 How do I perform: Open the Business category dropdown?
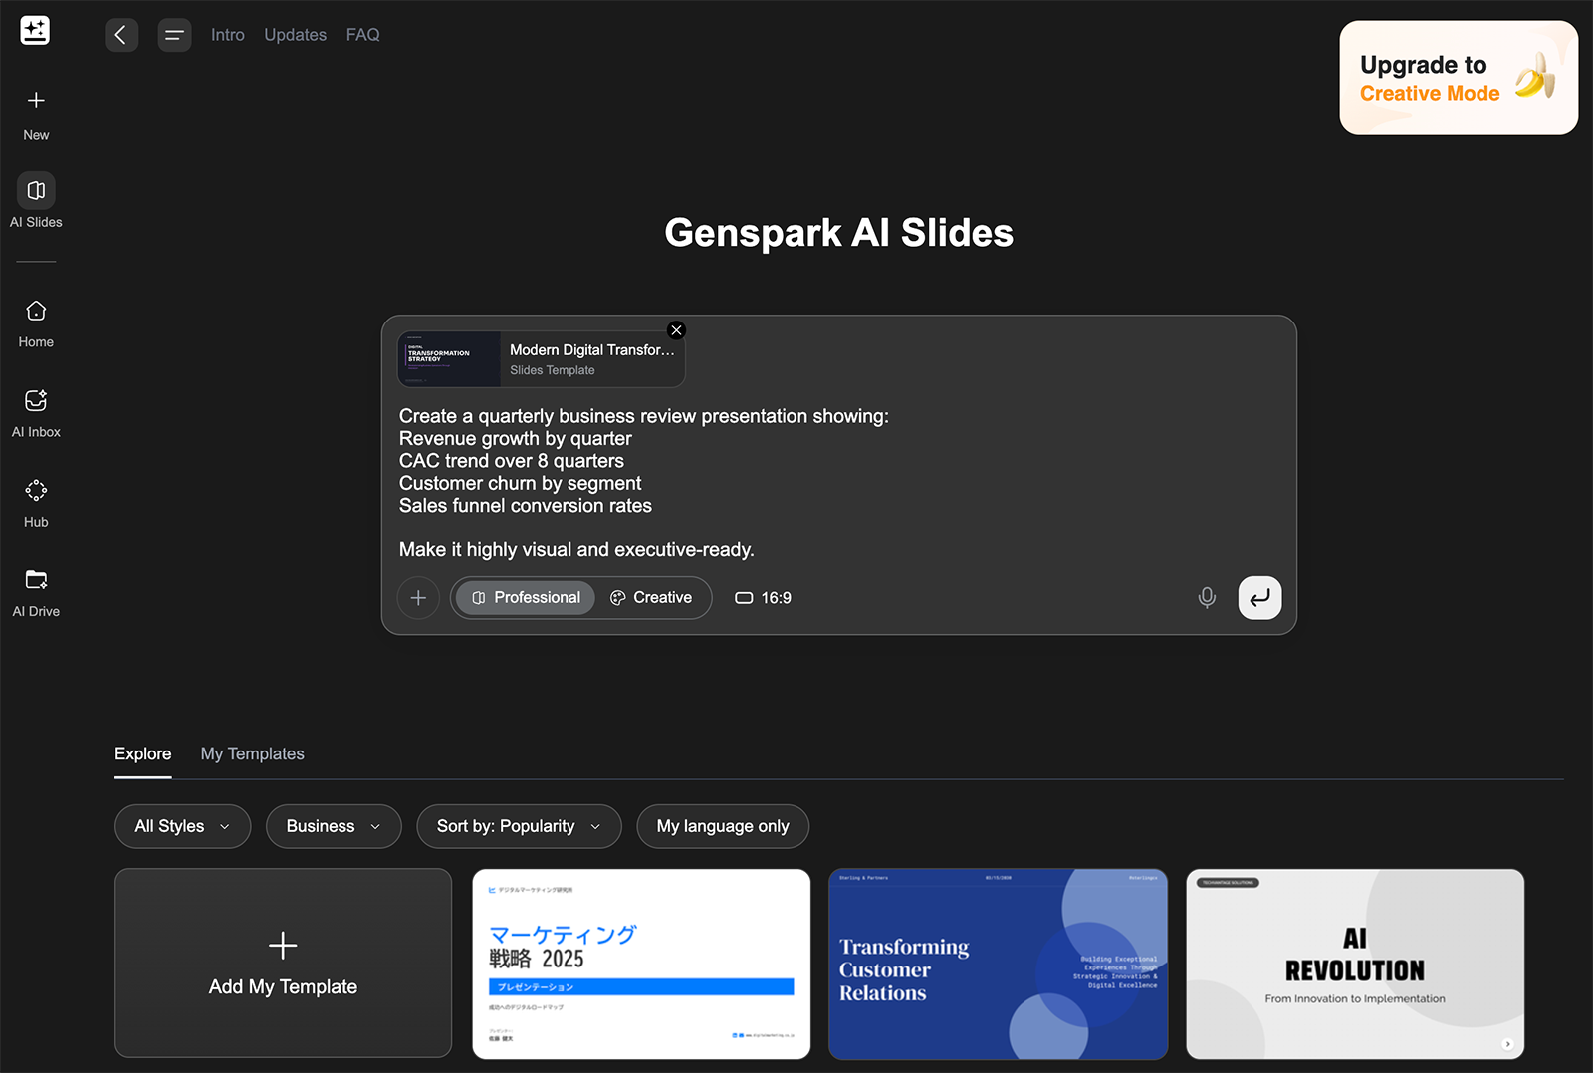pyautogui.click(x=333, y=826)
